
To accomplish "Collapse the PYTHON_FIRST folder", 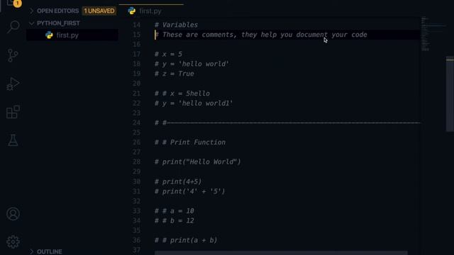I will point(55,23).
